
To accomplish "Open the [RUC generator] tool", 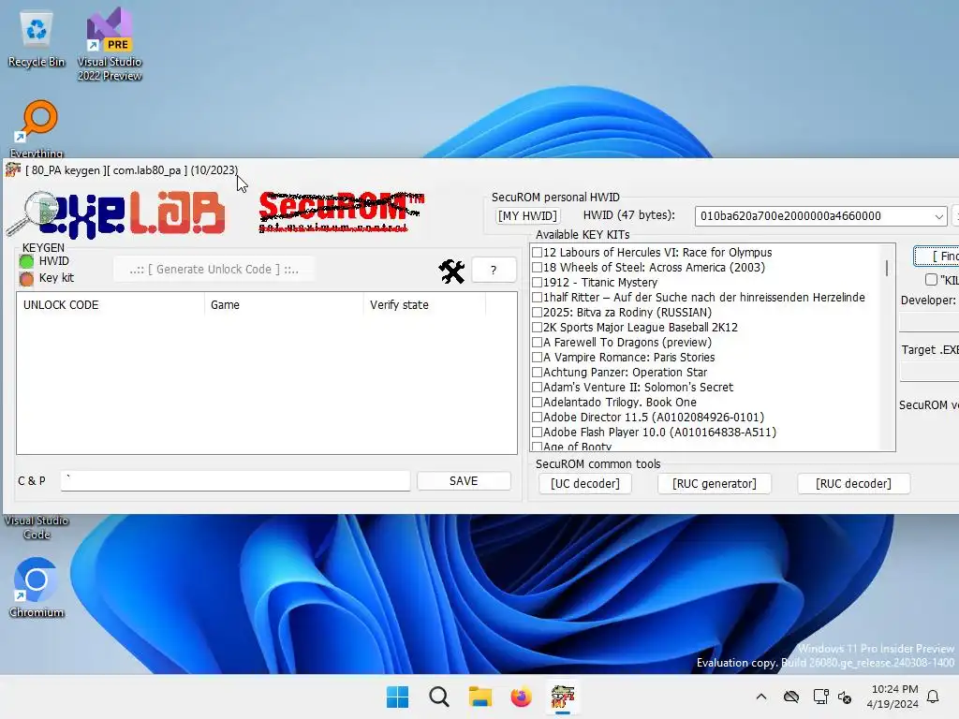I will pos(715,484).
